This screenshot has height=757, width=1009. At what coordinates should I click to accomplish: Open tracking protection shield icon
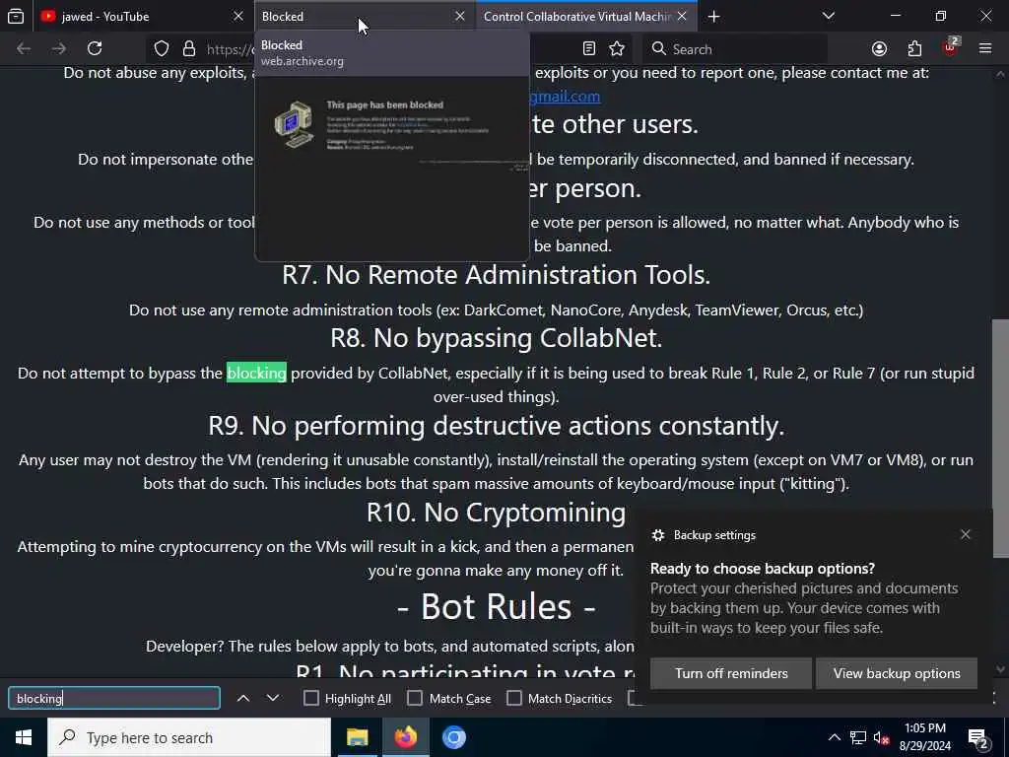(x=162, y=49)
